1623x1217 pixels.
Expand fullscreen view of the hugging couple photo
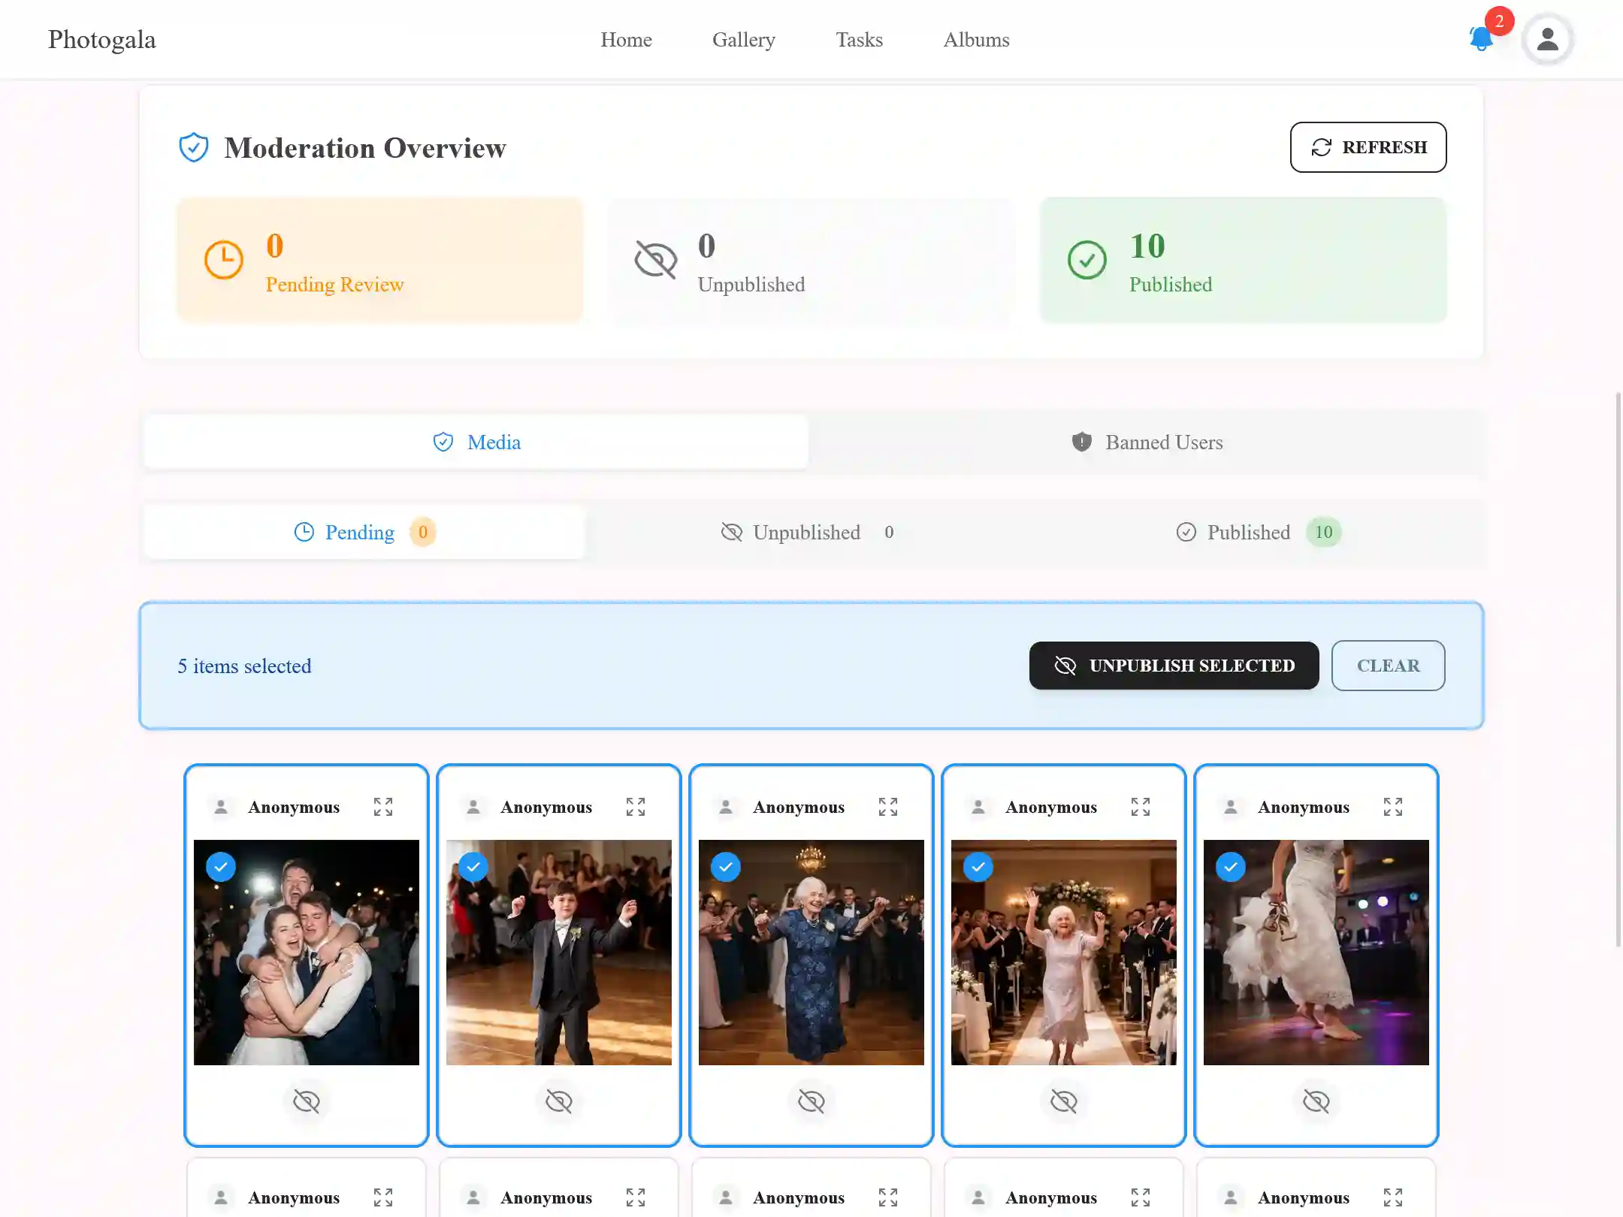[x=383, y=807]
